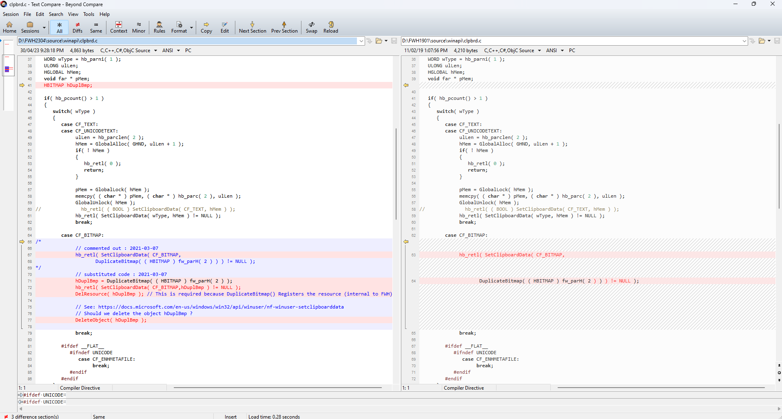
Task: Save the left file
Action: coord(394,41)
